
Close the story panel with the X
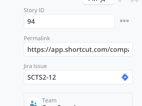pyautogui.click(x=135, y=1)
